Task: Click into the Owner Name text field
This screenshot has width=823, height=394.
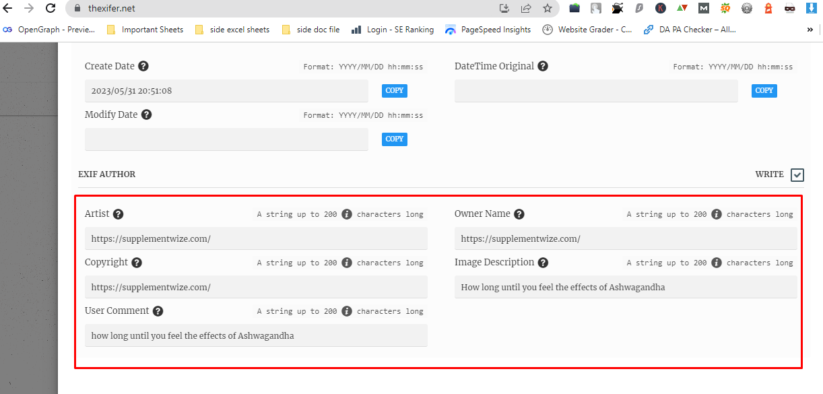Action: (626, 238)
